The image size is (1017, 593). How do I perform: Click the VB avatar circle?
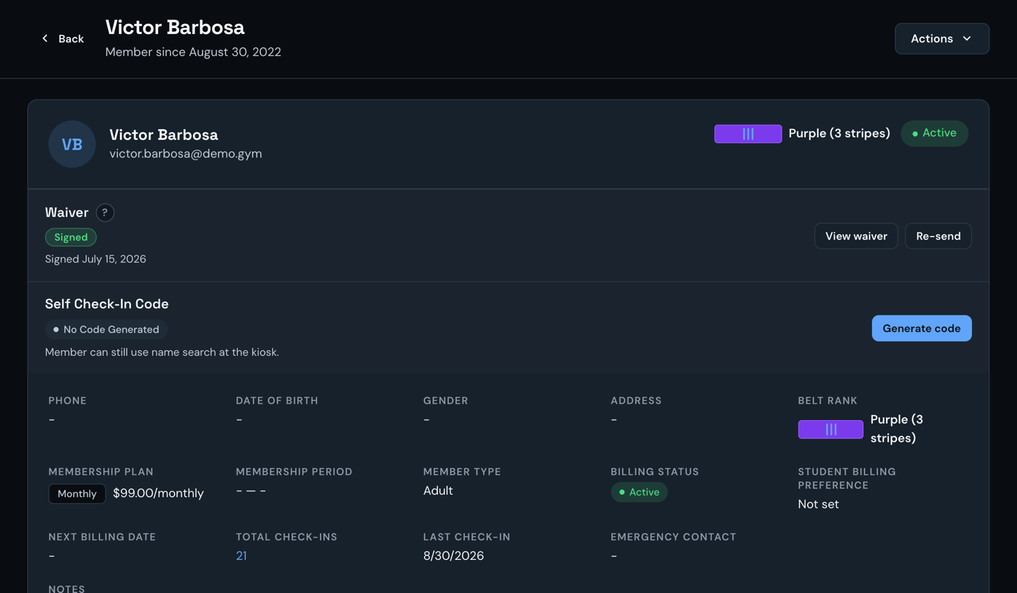72,144
